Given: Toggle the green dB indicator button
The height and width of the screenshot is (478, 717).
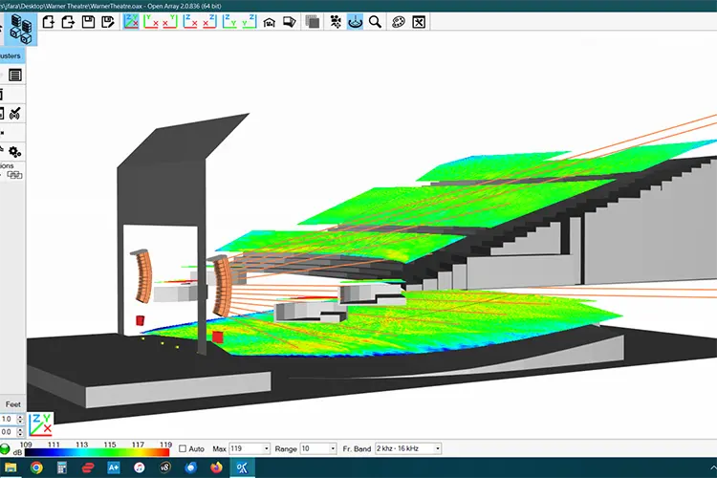Looking at the screenshot, I should click(x=5, y=448).
